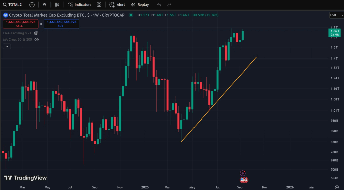Click the EMA-Crossing 8 21 indicator label
344x190 pixels.
pos(17,33)
